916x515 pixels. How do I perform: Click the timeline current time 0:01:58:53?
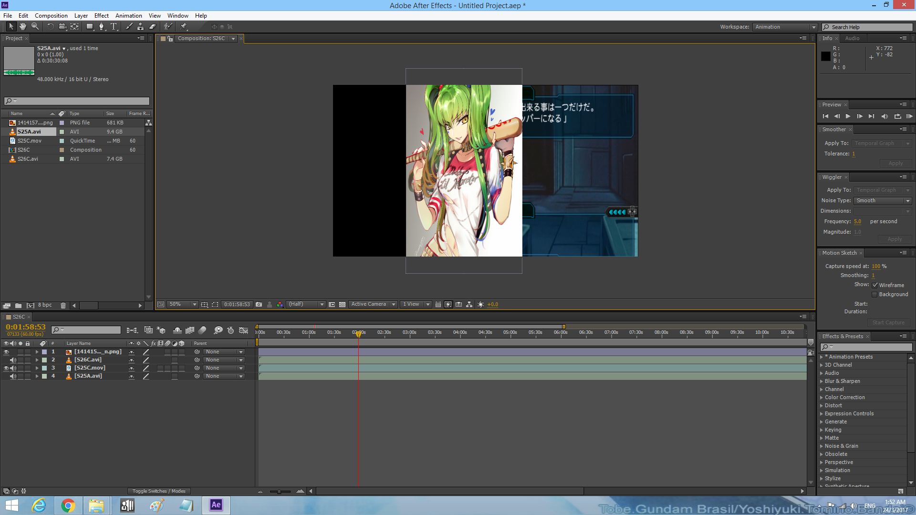[x=25, y=327]
